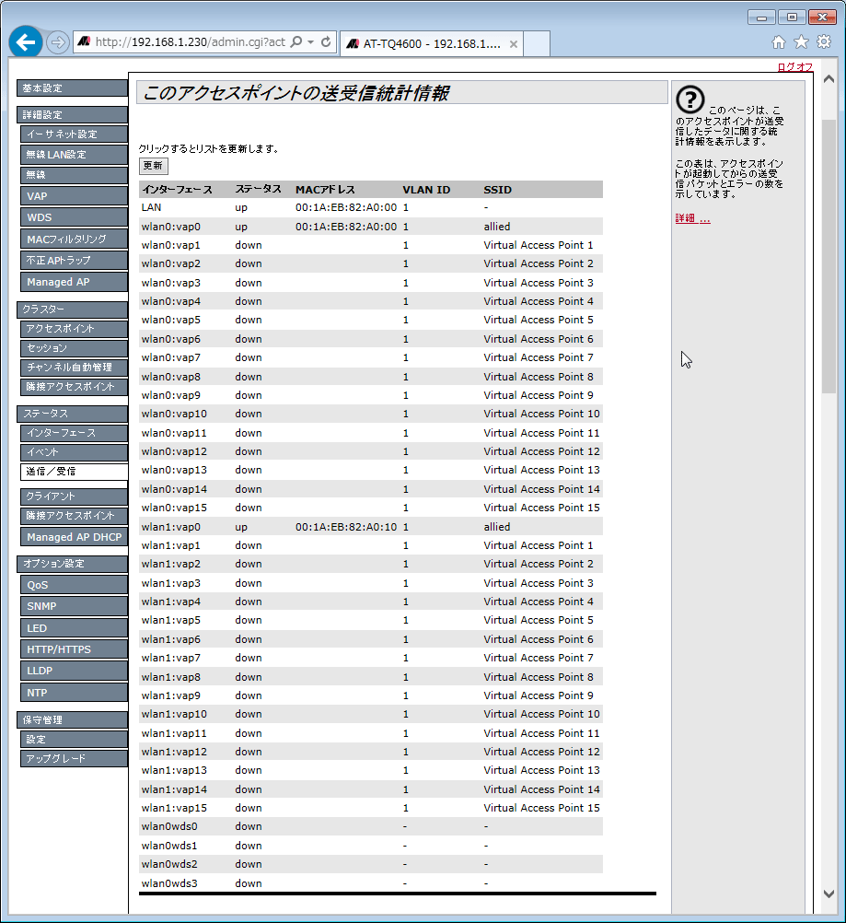Open アクセスポイント under クラスター
The height and width of the screenshot is (923, 846).
(74, 329)
